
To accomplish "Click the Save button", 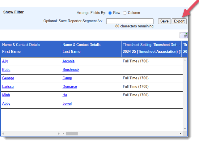I will [164, 21].
